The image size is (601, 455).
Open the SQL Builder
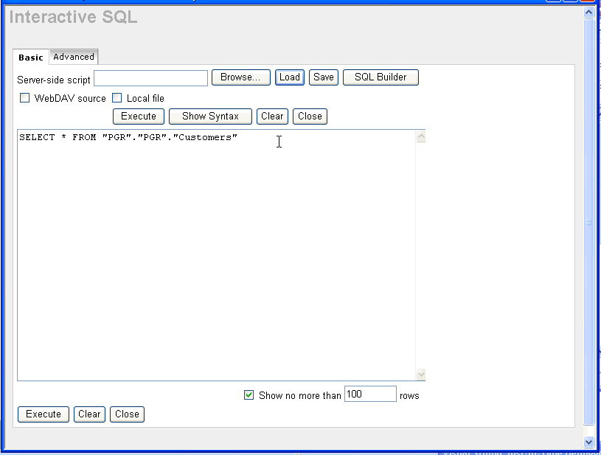(381, 77)
